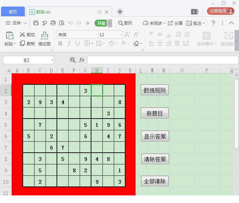Click the 显示答案 button
This screenshot has height=203, width=239.
point(155,136)
